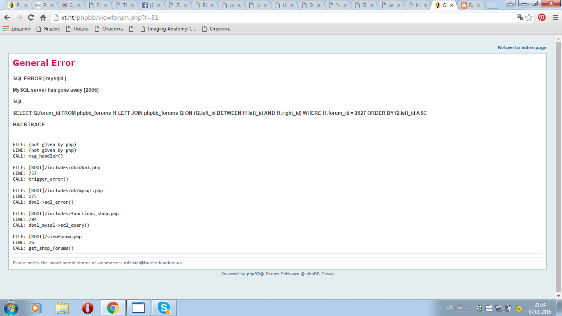Launch Opera from the taskbar
Screen dimensions: 562x316
[x=87, y=308]
